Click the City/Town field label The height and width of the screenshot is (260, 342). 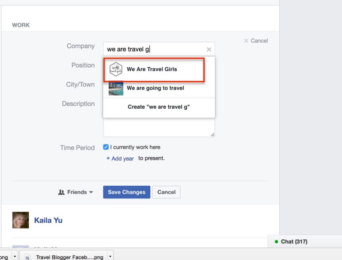80,84
